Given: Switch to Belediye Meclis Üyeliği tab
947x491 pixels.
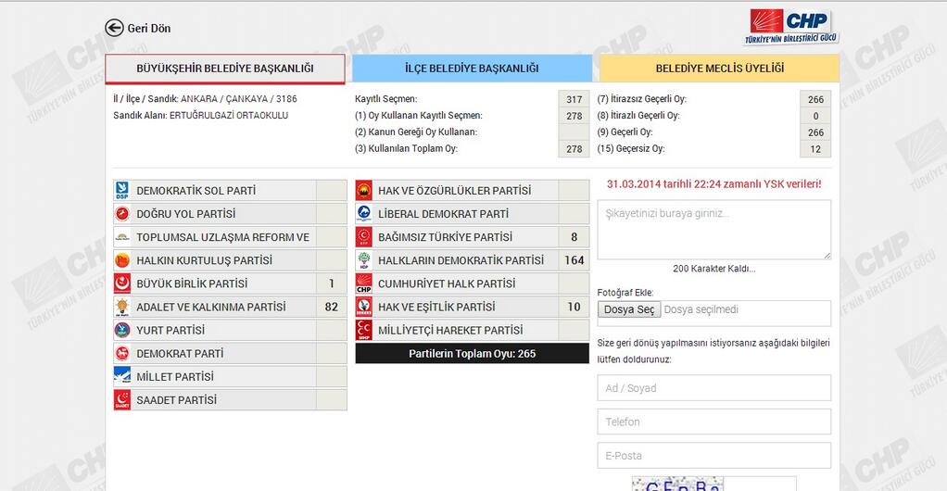Looking at the screenshot, I should (x=719, y=69).
